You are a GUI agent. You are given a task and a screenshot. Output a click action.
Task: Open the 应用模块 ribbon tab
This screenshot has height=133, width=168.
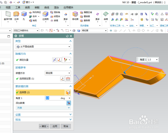coord(68,7)
